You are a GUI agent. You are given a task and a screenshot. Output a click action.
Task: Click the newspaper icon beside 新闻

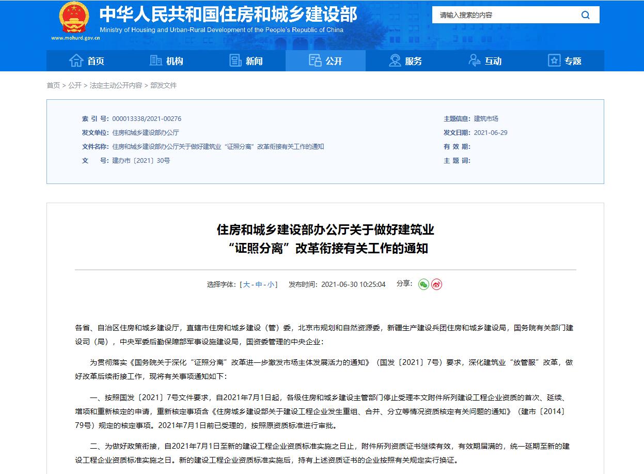[235, 61]
